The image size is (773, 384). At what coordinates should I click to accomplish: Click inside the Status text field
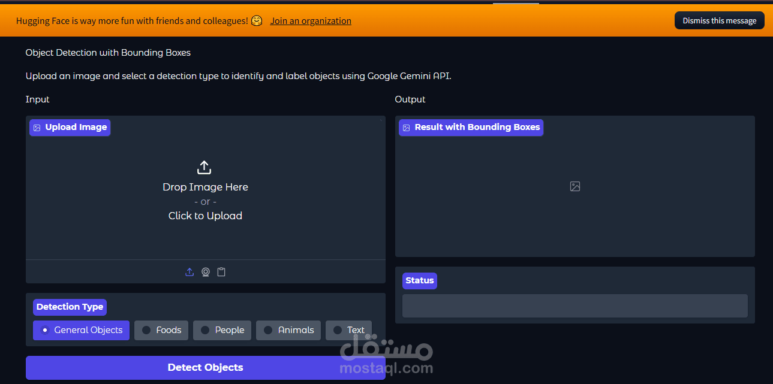[575, 306]
